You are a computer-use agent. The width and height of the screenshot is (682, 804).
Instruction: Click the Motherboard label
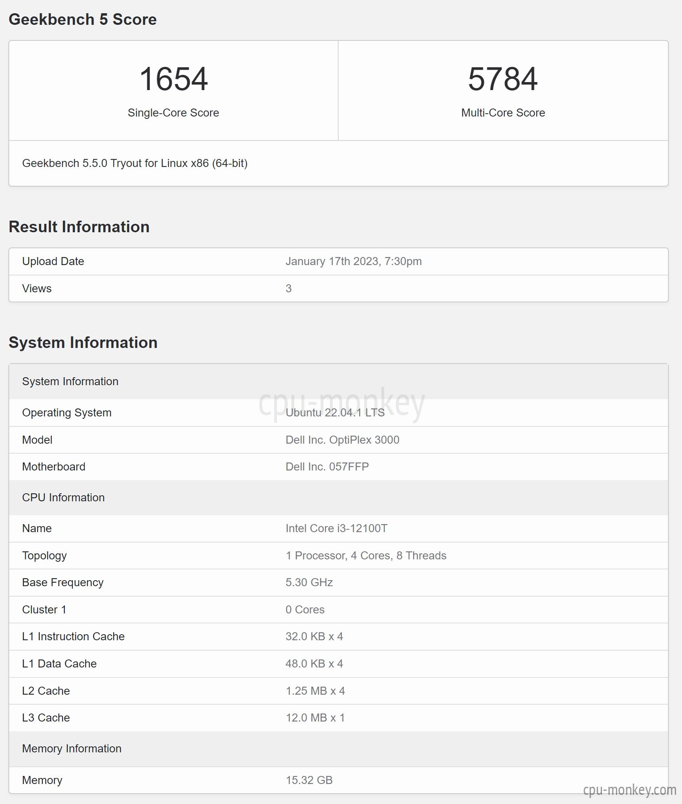54,467
